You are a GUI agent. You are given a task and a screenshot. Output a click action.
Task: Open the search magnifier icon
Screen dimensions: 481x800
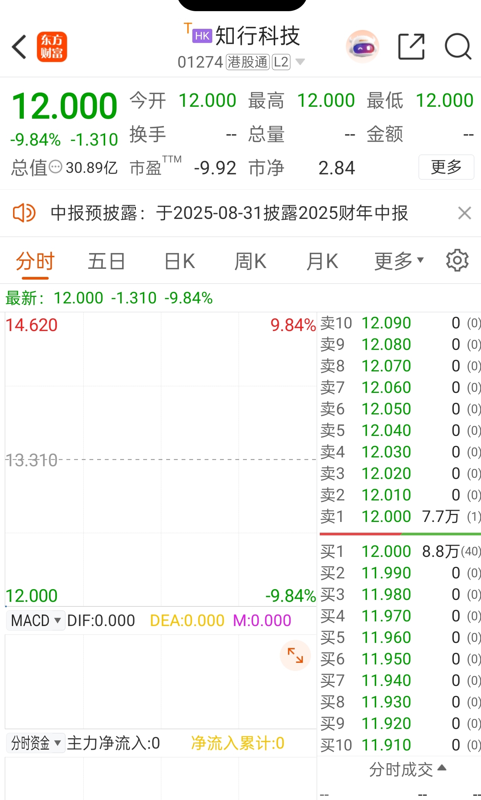coord(458,47)
